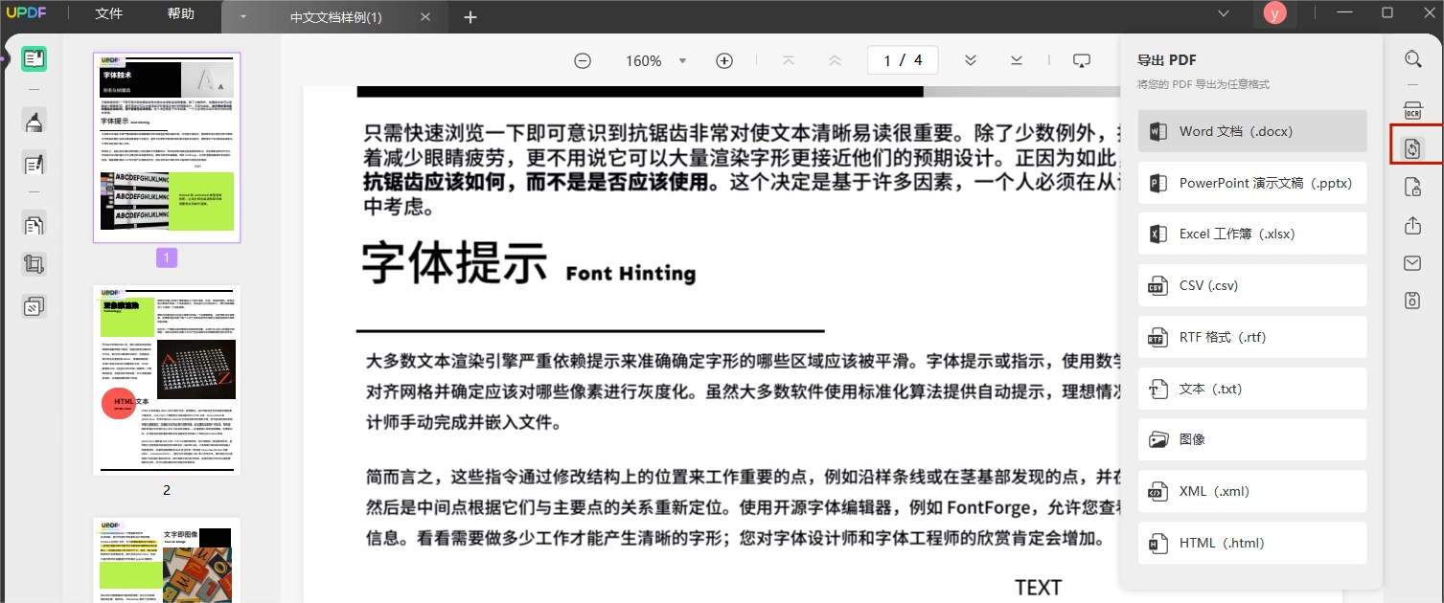
Task: Open the Reader mode icon in left sidebar
Action: [34, 59]
